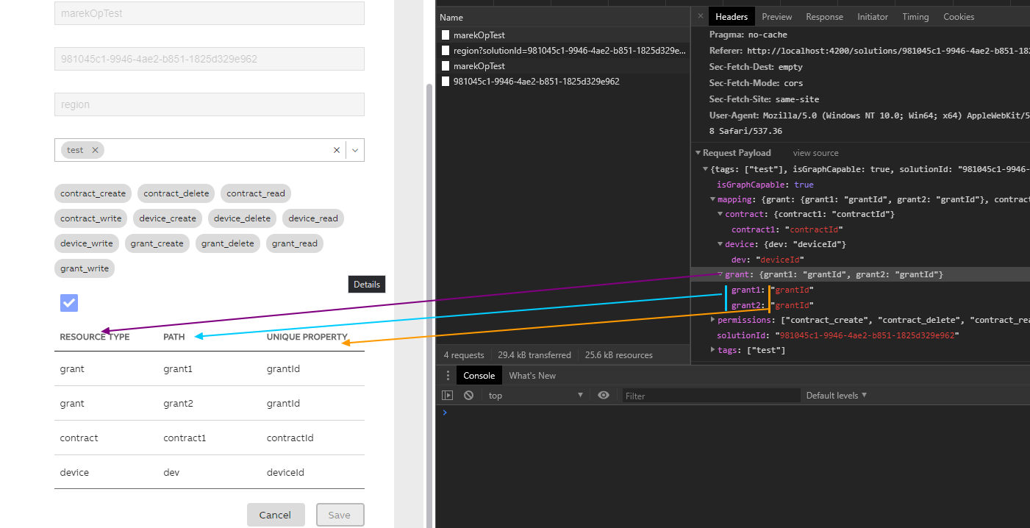
Task: Close the request details panel
Action: click(700, 16)
